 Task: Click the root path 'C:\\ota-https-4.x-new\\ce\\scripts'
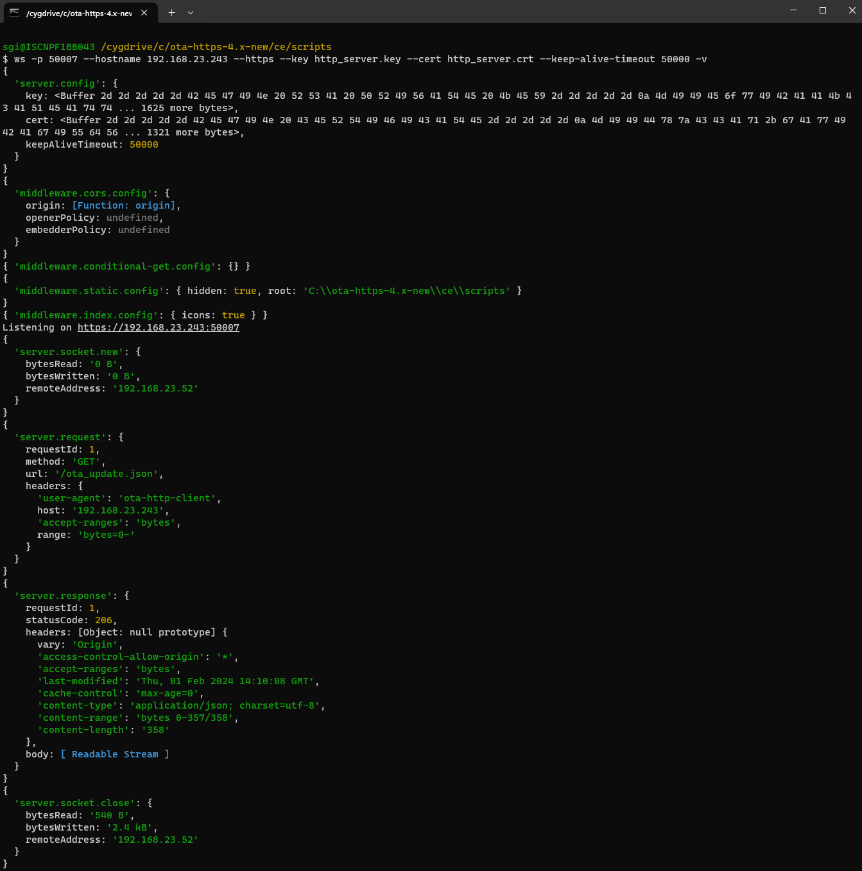point(407,291)
